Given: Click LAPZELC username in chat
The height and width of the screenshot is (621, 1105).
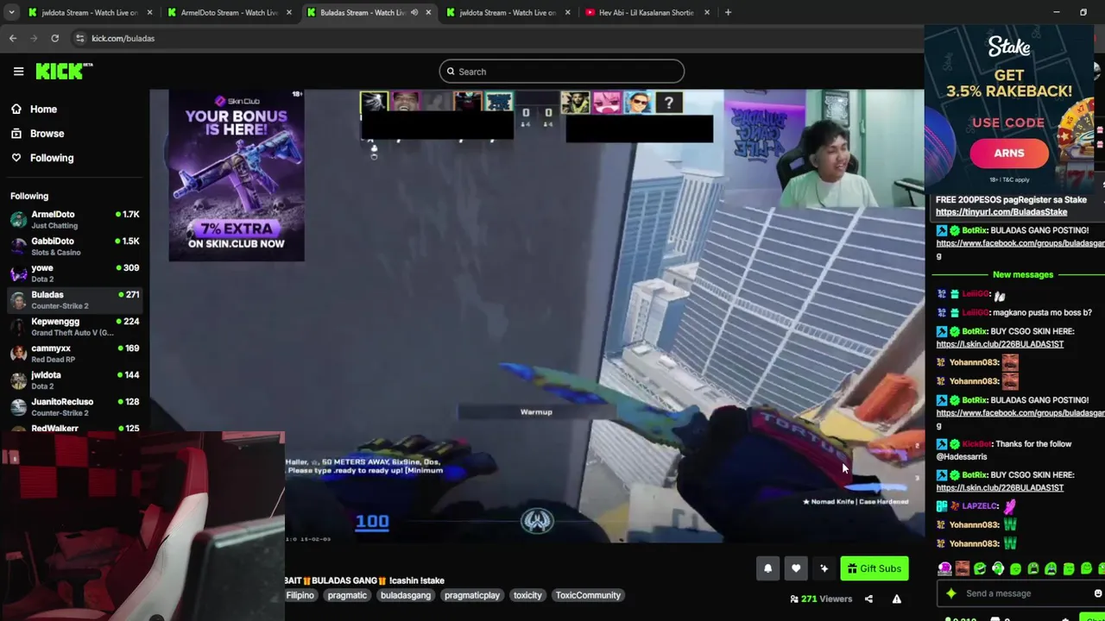Looking at the screenshot, I should point(980,506).
